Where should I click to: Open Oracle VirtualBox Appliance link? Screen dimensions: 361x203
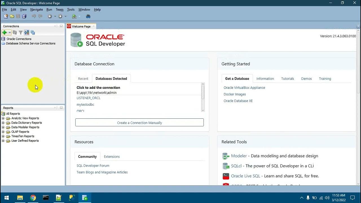point(244,88)
